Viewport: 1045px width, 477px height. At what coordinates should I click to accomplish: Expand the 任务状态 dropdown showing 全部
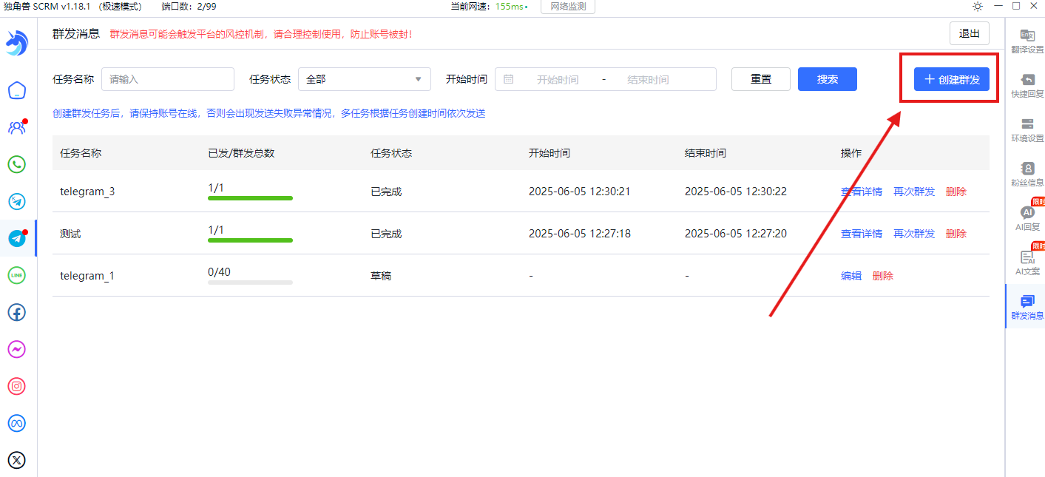364,79
